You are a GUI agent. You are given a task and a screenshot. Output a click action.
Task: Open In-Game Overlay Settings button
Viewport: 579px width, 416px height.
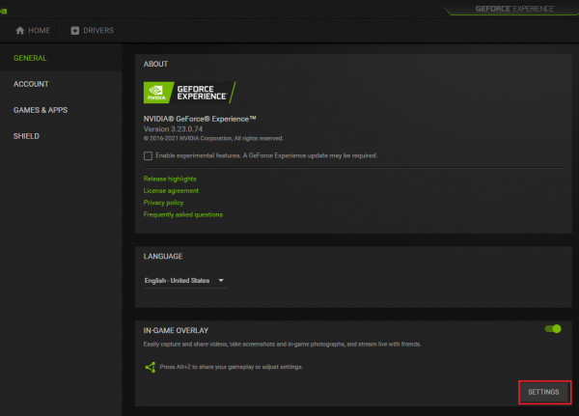point(544,392)
